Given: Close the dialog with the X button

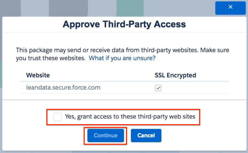Looking at the screenshot, I should tap(230, 8).
